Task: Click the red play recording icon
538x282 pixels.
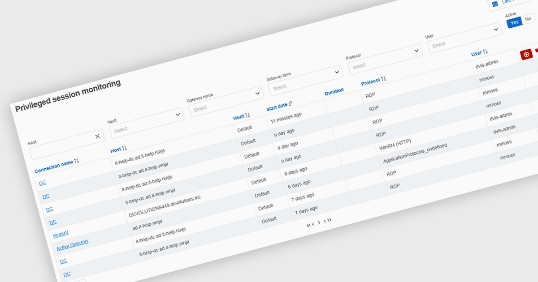Action: click(x=526, y=54)
